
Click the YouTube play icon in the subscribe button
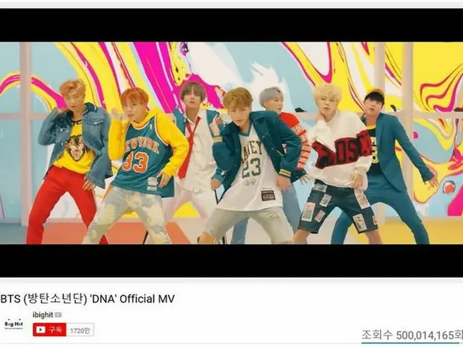pos(41,330)
